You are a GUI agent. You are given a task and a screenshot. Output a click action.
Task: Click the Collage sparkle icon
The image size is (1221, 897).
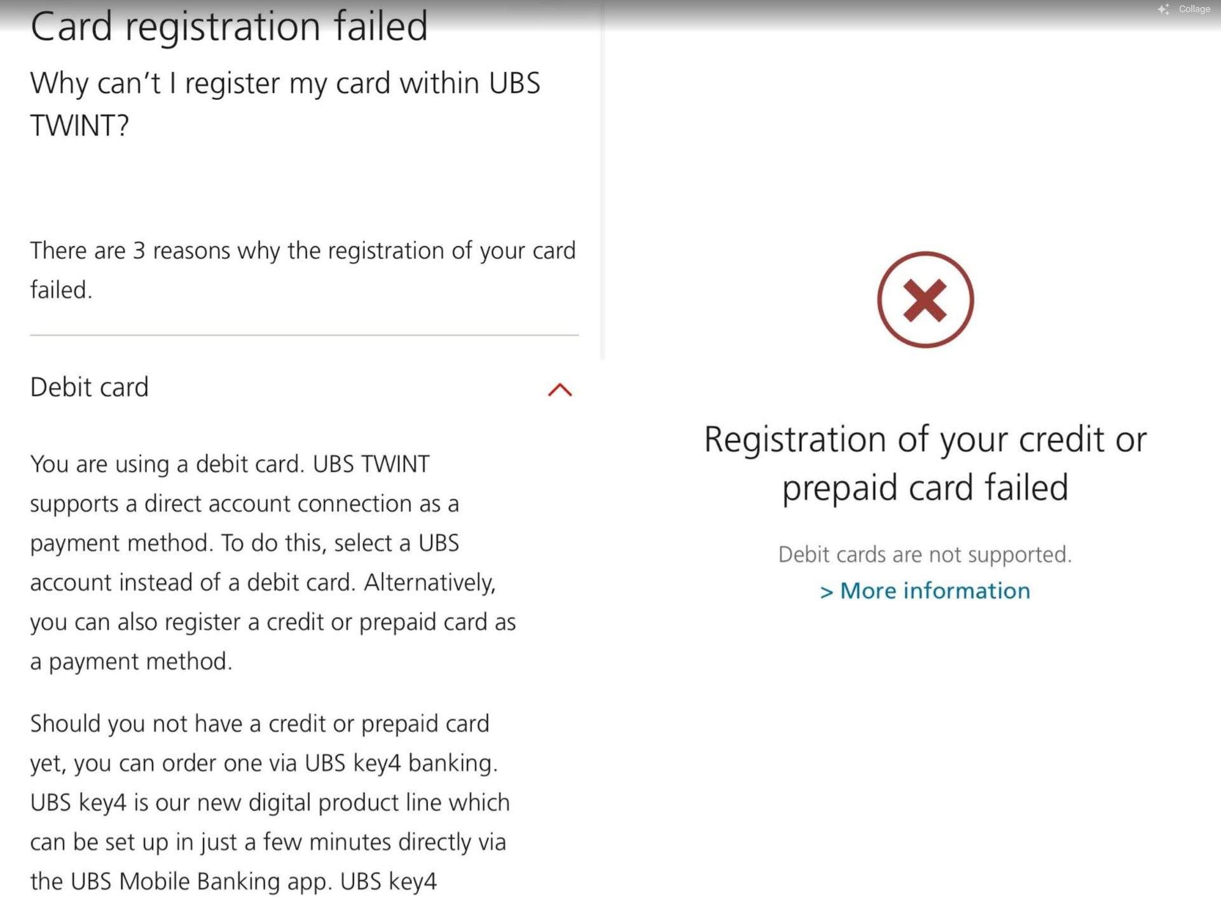tap(1163, 9)
